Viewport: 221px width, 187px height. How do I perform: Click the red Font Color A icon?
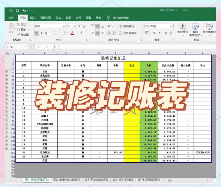coord(72,33)
